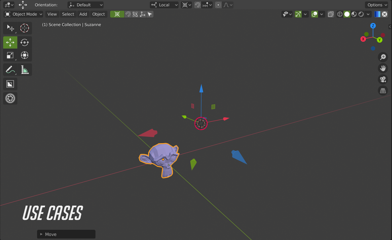This screenshot has width=392, height=240.
Task: Click the green Y move gizmo arrow
Action: click(x=184, y=117)
